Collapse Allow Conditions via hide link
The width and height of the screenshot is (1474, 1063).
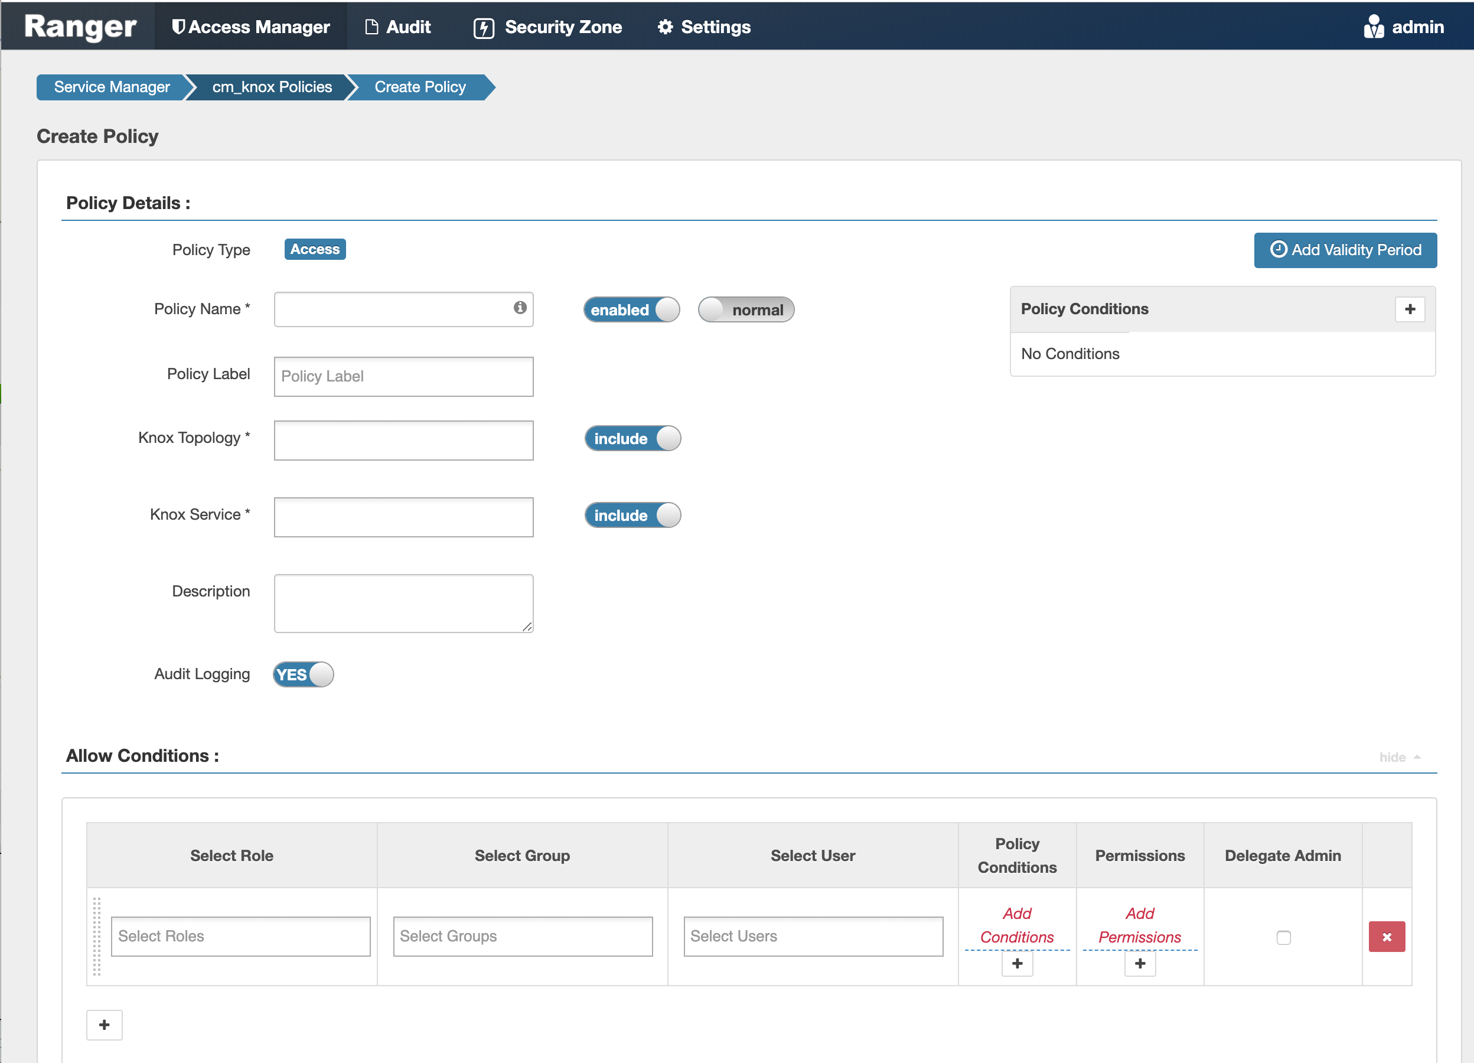click(1393, 757)
